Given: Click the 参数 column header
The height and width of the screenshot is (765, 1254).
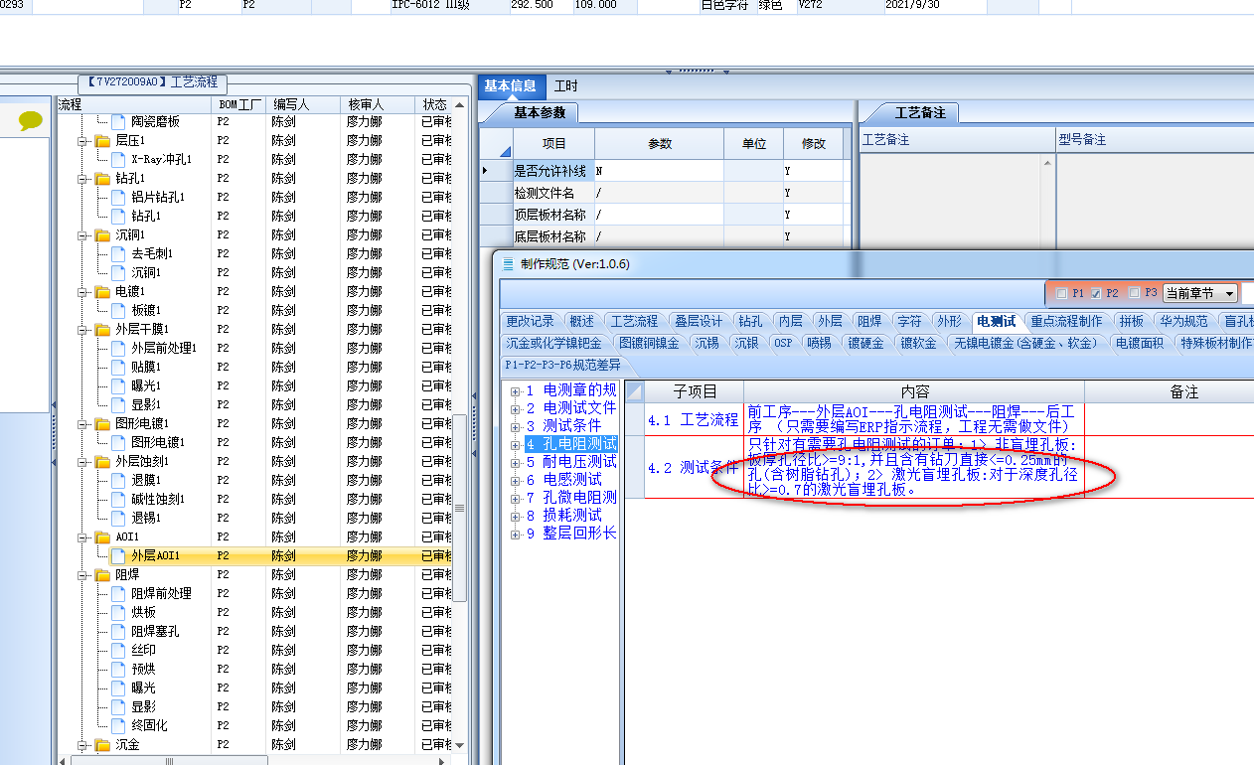Looking at the screenshot, I should [659, 143].
